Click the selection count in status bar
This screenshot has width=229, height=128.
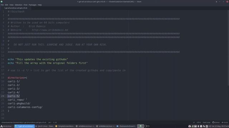pyautogui.click(x=55, y=122)
